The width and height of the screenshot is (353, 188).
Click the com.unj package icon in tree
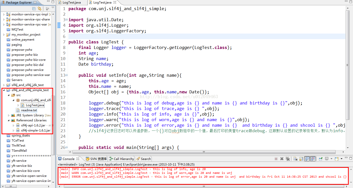pyautogui.click(x=18, y=100)
